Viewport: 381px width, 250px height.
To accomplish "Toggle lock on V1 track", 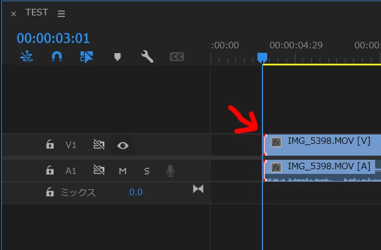I will (50, 144).
